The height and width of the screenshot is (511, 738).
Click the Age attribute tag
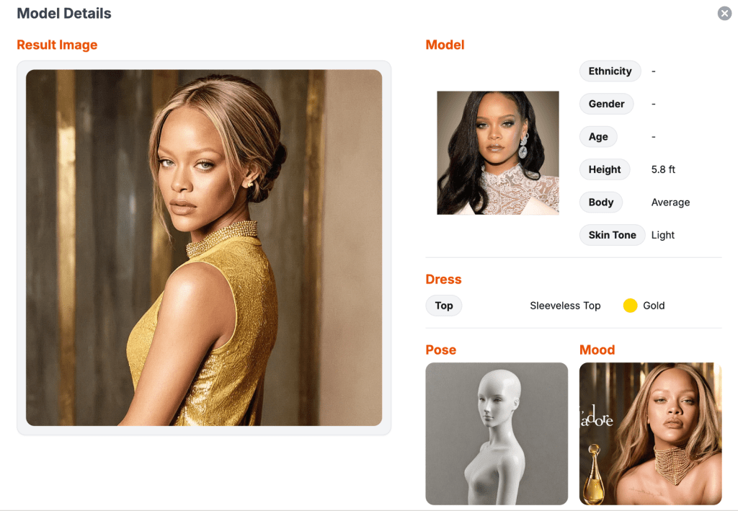click(598, 137)
